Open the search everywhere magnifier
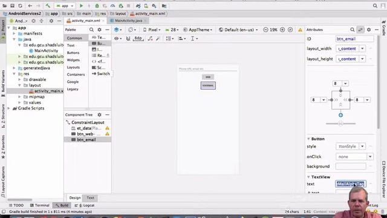 [x=375, y=5]
